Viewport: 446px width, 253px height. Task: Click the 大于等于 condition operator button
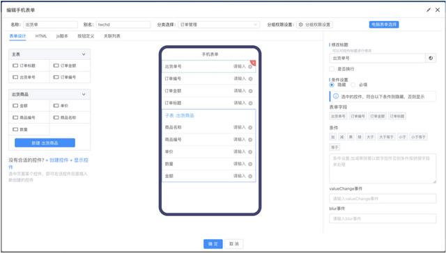coord(386,137)
